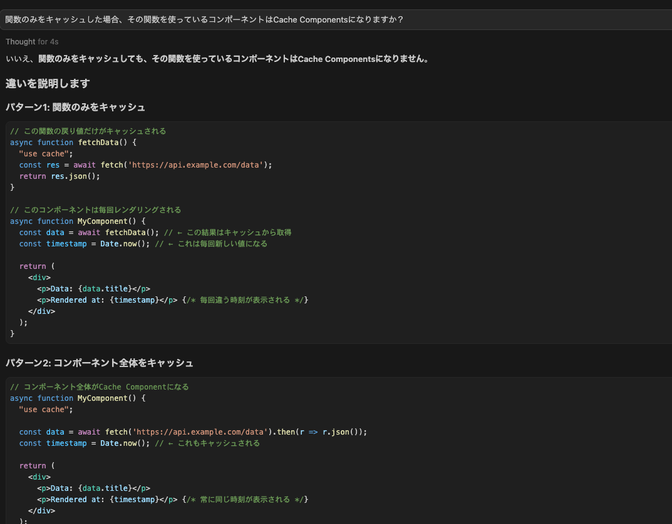Click the bold answer sentence starting with "いいえ"
This screenshot has height=524, width=672.
tap(217, 59)
